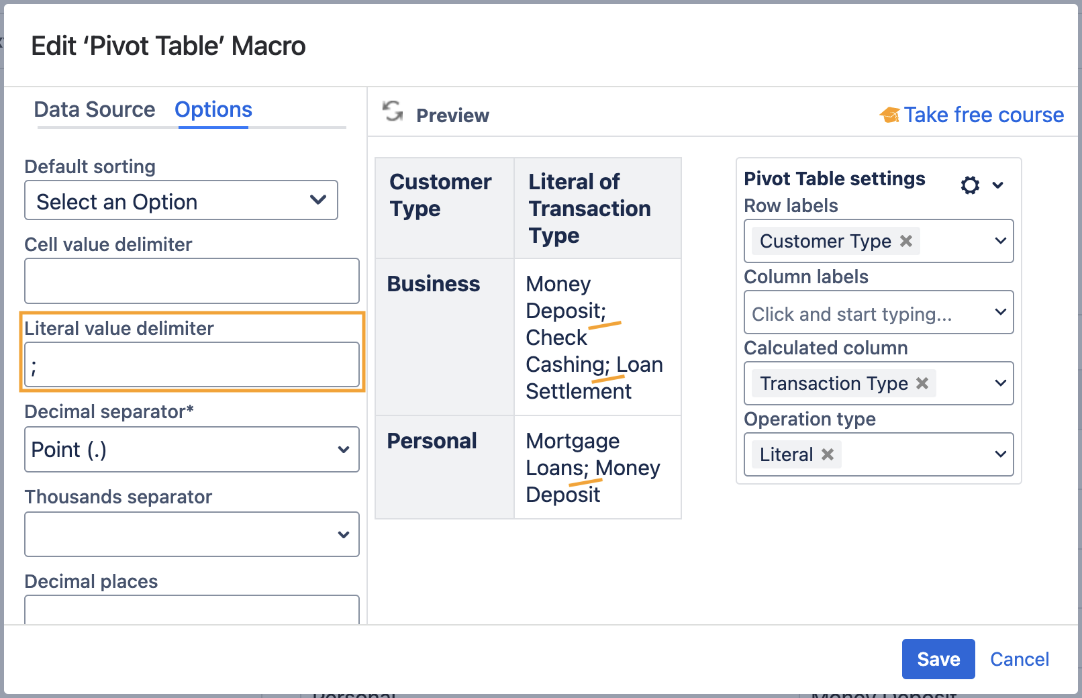This screenshot has width=1082, height=698.
Task: Click the Literal value delimiter field
Action: tap(192, 365)
